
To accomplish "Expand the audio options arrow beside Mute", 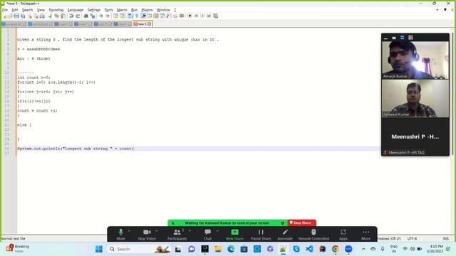I will pos(129,231).
